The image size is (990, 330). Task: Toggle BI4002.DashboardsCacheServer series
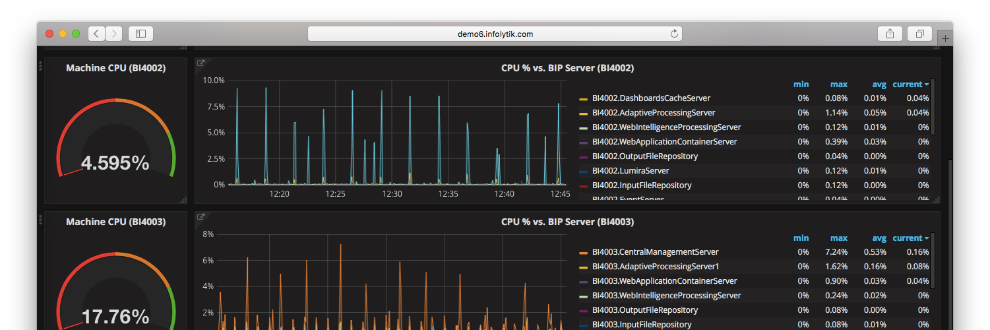pyautogui.click(x=651, y=98)
